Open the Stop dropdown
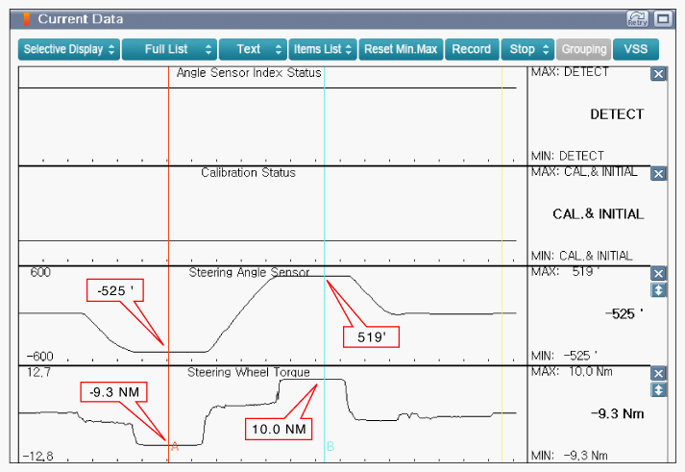The image size is (685, 472). click(x=527, y=49)
